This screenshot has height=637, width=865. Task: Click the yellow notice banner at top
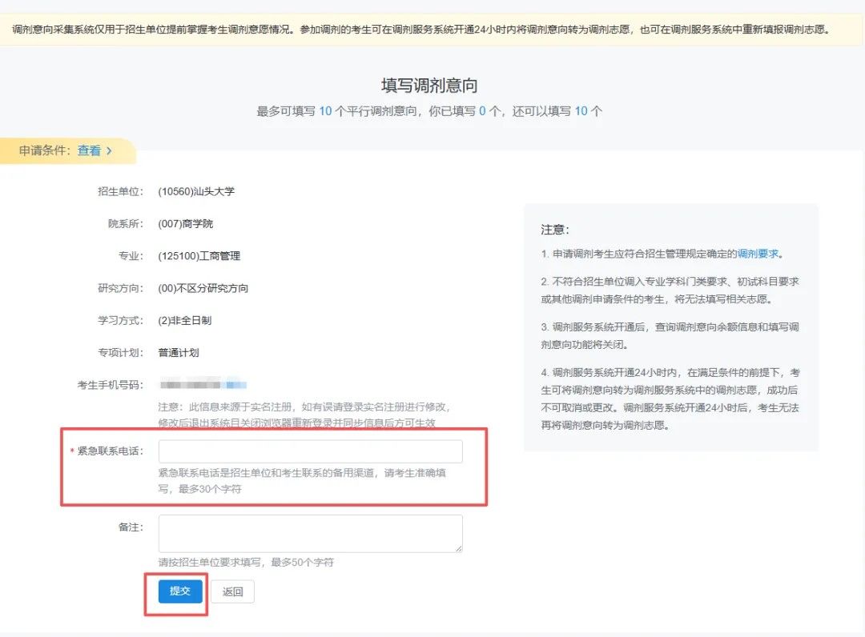[432, 30]
